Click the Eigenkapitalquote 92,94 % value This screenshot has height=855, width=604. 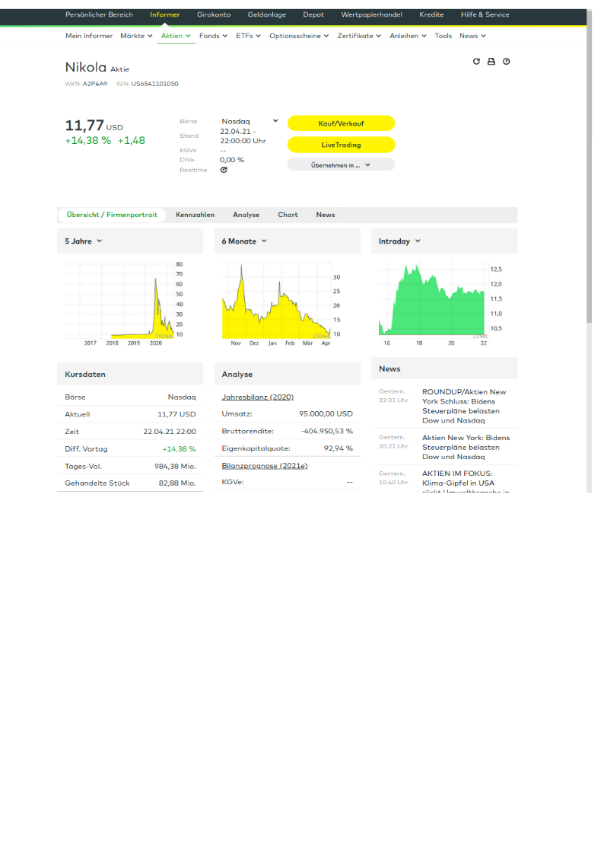pos(339,448)
